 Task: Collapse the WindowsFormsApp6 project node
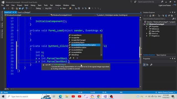(144, 24)
